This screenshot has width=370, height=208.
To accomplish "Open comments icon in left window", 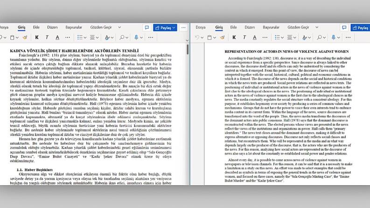I will (x=147, y=28).
